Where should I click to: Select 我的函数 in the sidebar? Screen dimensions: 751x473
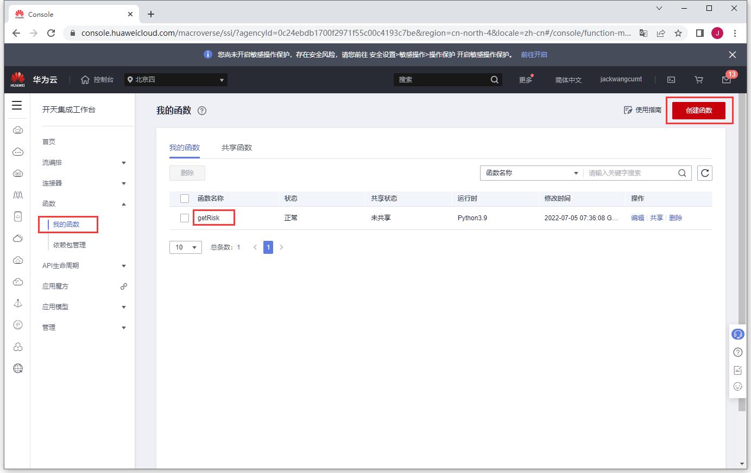pos(66,225)
